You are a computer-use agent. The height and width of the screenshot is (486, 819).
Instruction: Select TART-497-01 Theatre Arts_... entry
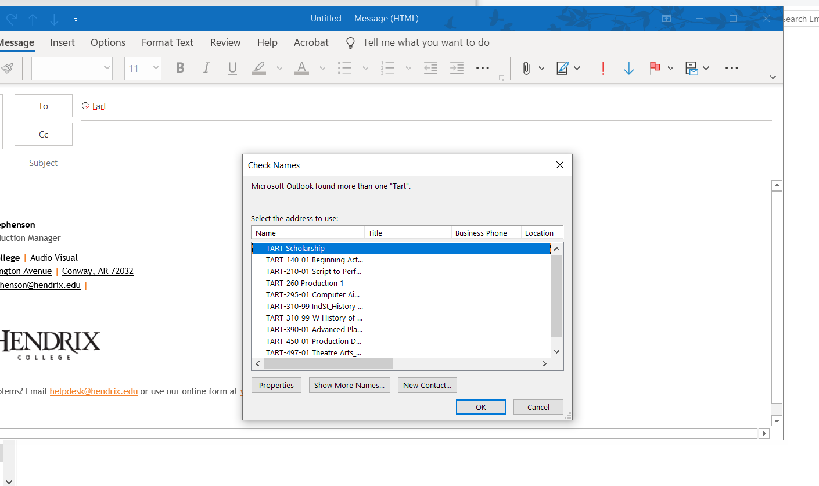401,352
